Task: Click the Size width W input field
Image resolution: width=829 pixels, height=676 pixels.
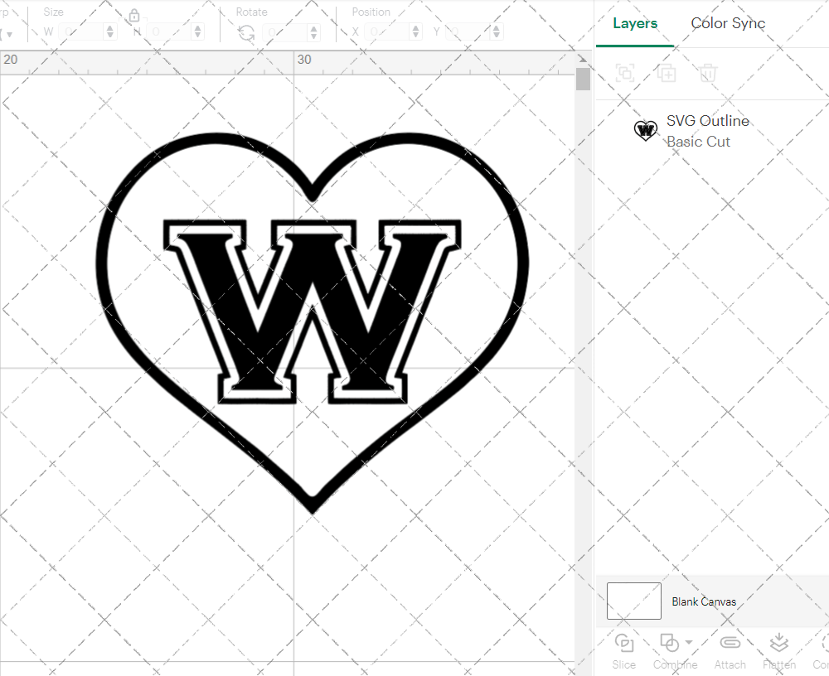Action: [x=81, y=31]
